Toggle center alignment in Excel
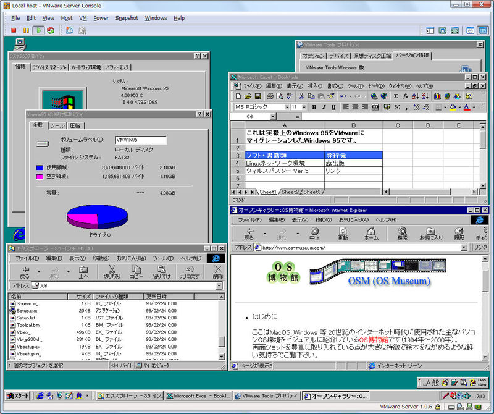 (355, 107)
